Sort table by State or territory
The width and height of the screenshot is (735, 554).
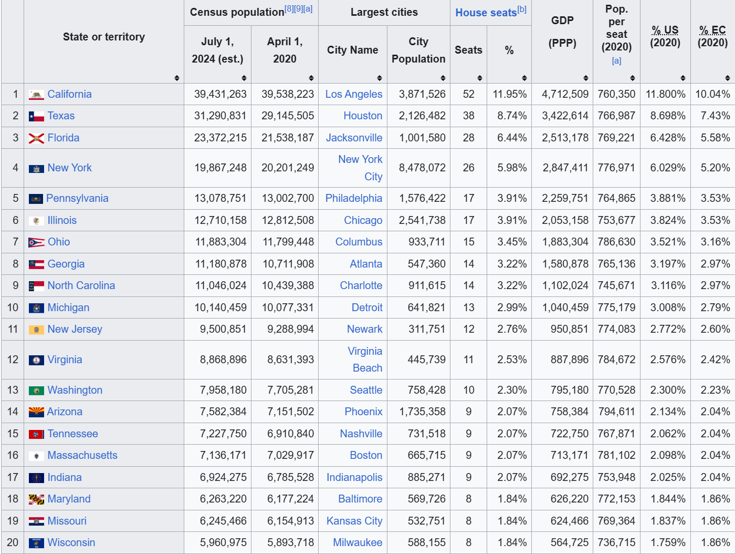click(x=177, y=78)
